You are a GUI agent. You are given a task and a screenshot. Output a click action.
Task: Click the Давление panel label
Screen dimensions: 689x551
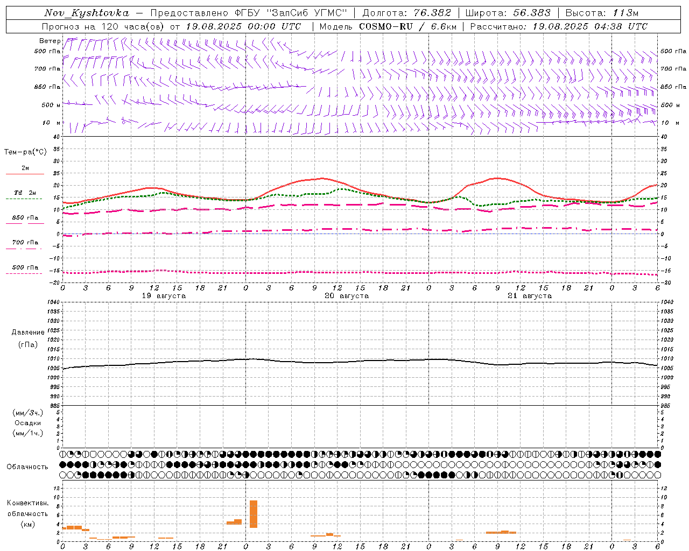click(28, 333)
